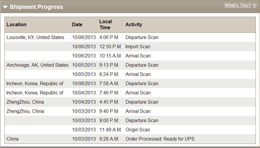
Task: Select the Local Time column header
Action: [106, 24]
